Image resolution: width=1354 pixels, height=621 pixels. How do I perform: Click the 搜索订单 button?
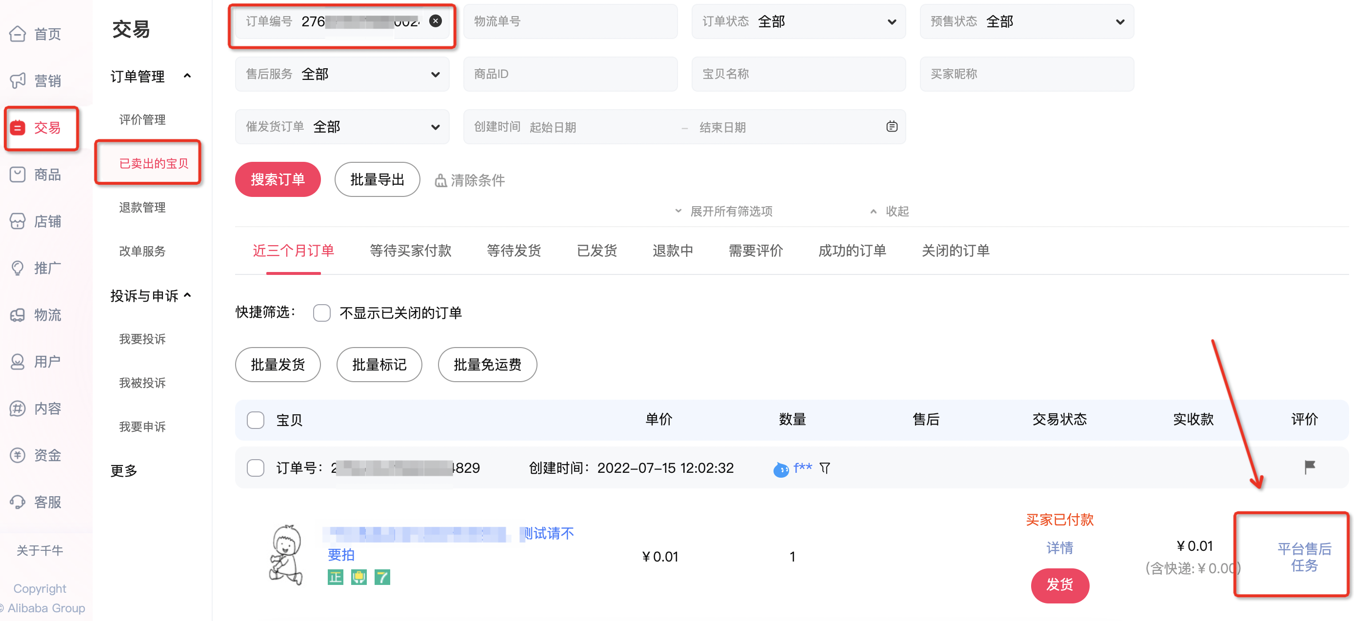click(x=278, y=179)
